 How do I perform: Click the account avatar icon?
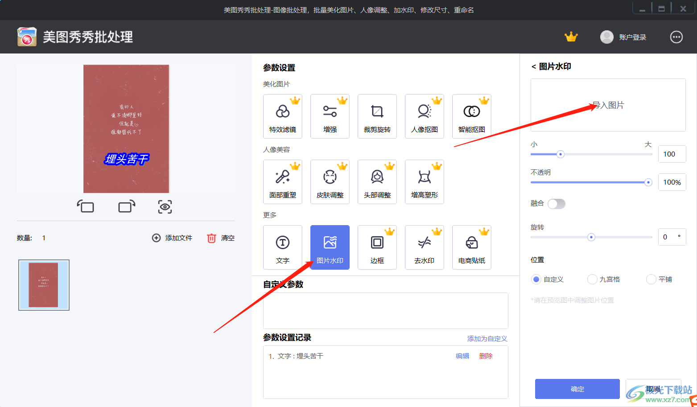(x=607, y=37)
